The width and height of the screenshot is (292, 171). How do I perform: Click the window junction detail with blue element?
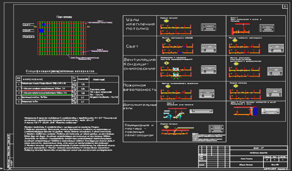click(x=245, y=111)
